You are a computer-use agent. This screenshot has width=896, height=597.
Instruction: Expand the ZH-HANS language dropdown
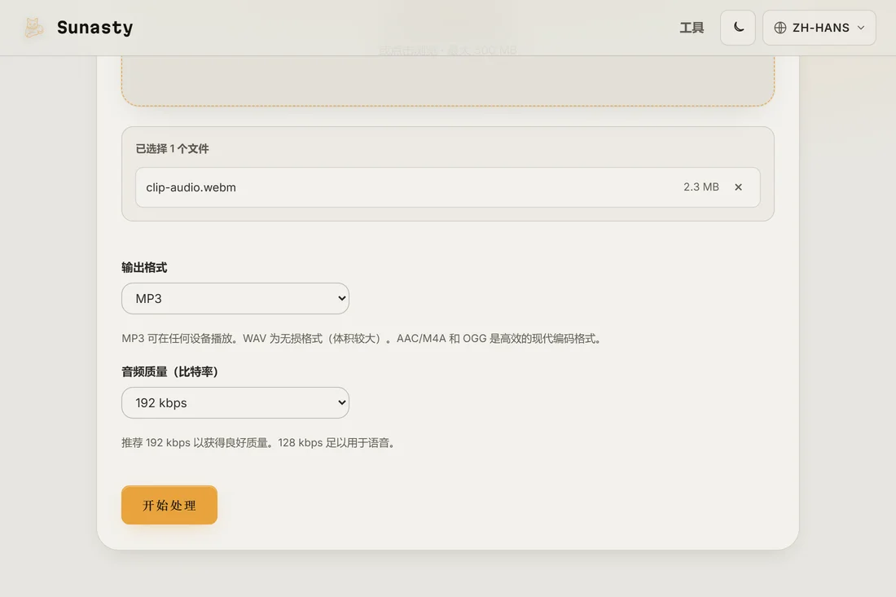pos(819,28)
